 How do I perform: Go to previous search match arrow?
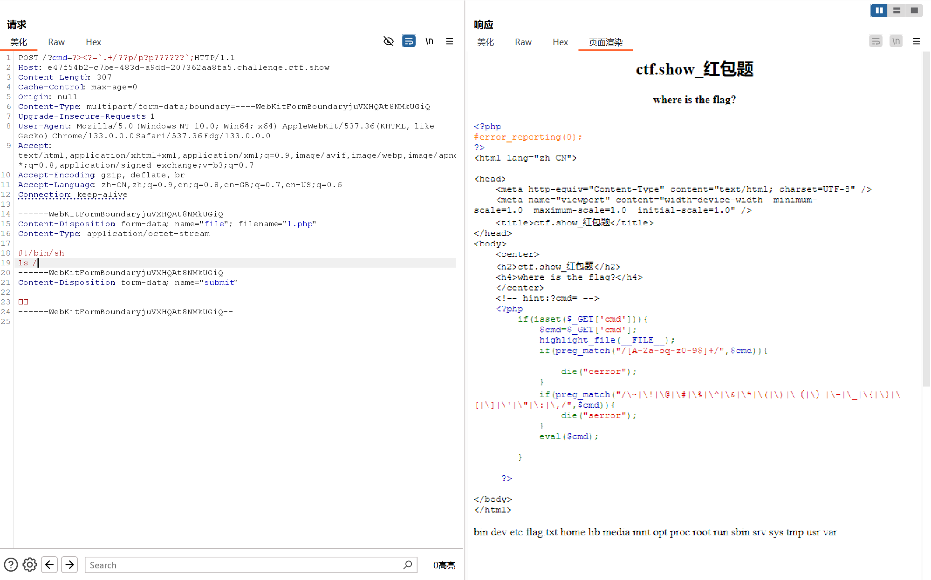pyautogui.click(x=49, y=565)
